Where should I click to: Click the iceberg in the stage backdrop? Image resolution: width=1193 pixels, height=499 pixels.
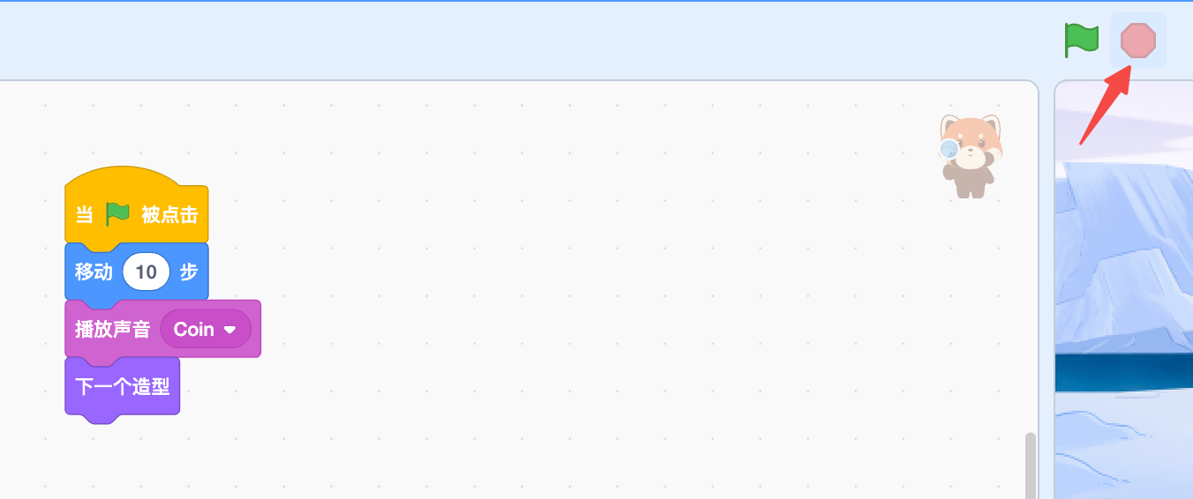[x=1125, y=256]
